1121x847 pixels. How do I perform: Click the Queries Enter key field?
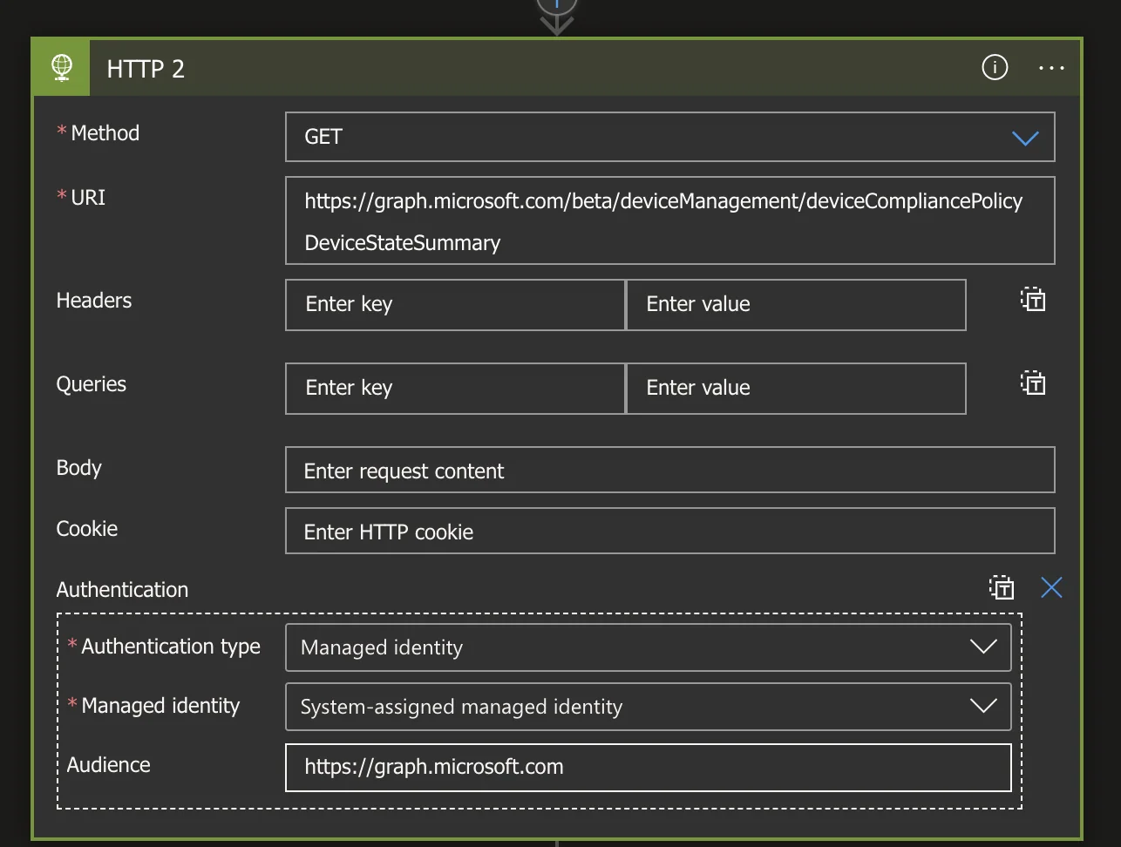(x=455, y=388)
